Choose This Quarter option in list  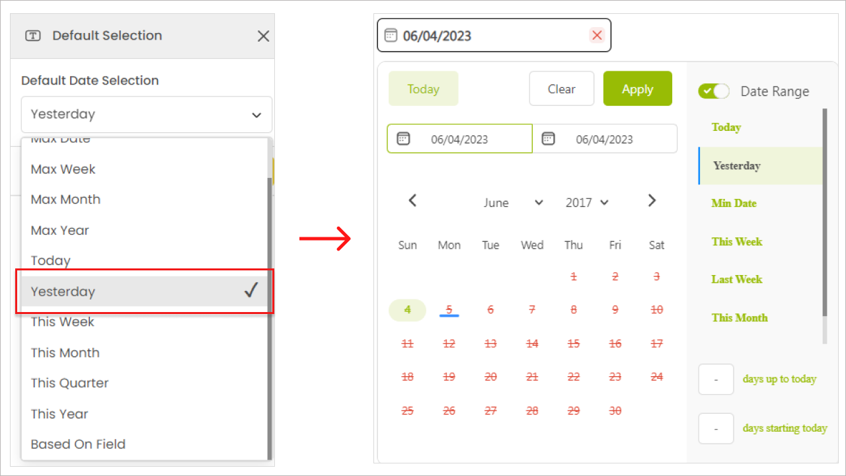tap(69, 383)
